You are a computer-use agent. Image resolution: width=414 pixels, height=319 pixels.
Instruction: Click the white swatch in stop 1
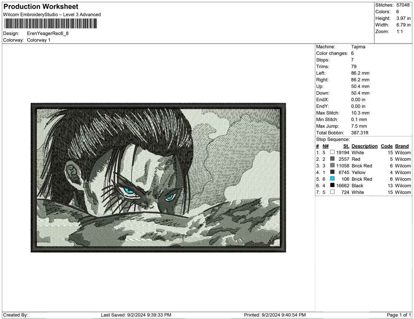pyautogui.click(x=332, y=152)
